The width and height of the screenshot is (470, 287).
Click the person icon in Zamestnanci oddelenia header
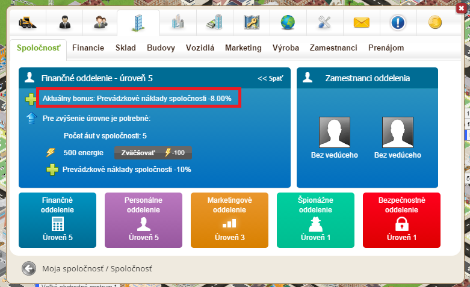(308, 77)
